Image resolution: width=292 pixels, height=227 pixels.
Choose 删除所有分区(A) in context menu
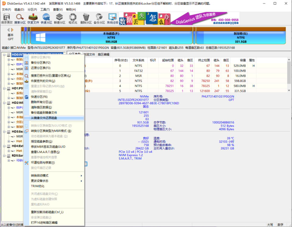[x=54, y=102]
